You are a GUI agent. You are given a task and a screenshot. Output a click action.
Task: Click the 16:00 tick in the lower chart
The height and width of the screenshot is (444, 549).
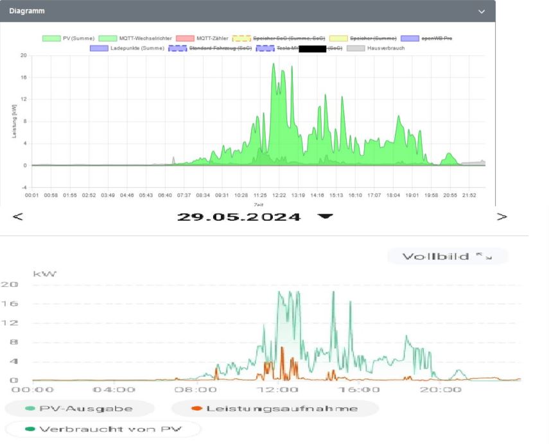click(x=359, y=389)
